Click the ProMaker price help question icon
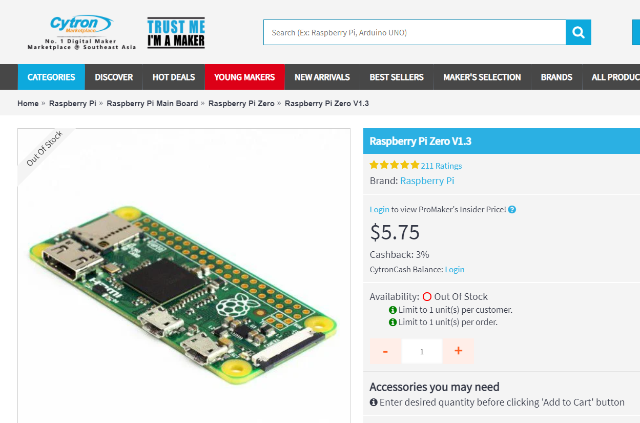640x423 pixels. tap(512, 210)
